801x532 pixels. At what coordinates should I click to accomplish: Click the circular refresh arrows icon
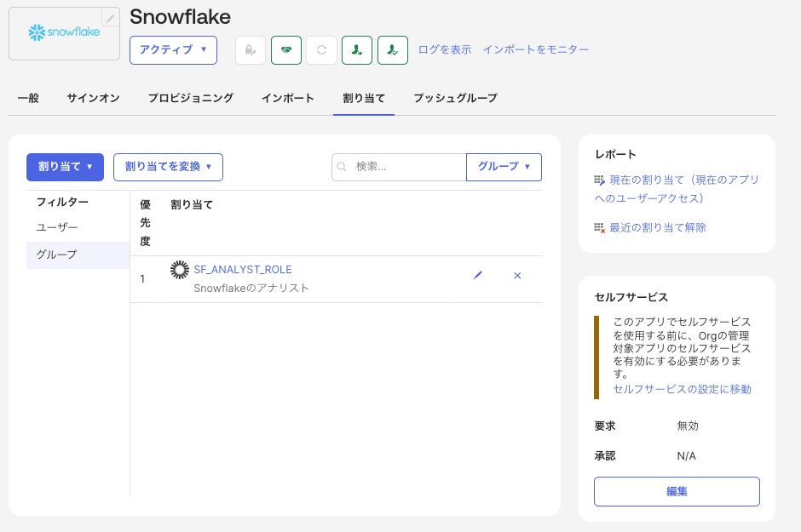tap(321, 50)
